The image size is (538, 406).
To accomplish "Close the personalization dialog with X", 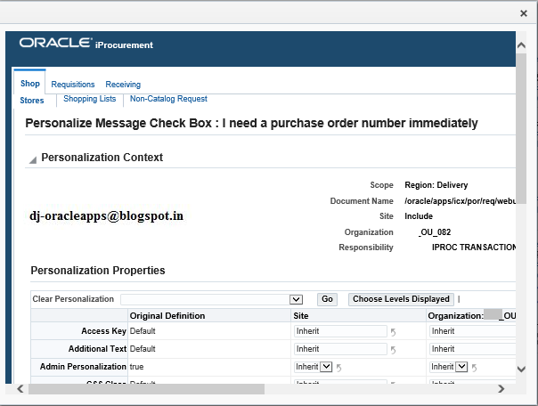I will (x=523, y=13).
